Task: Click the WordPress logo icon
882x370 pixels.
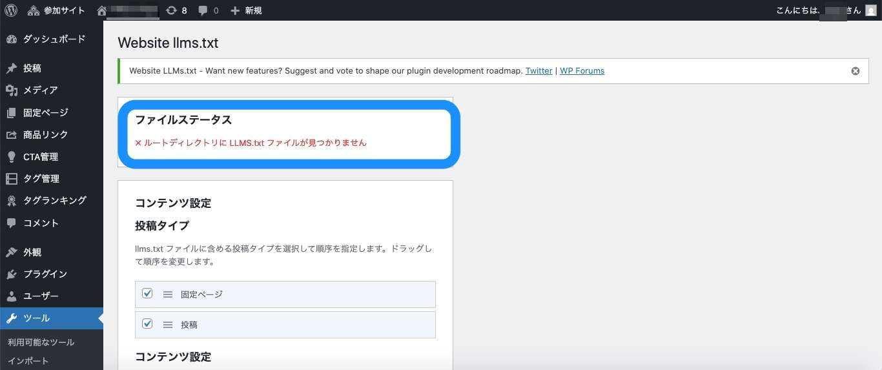Action: click(11, 10)
